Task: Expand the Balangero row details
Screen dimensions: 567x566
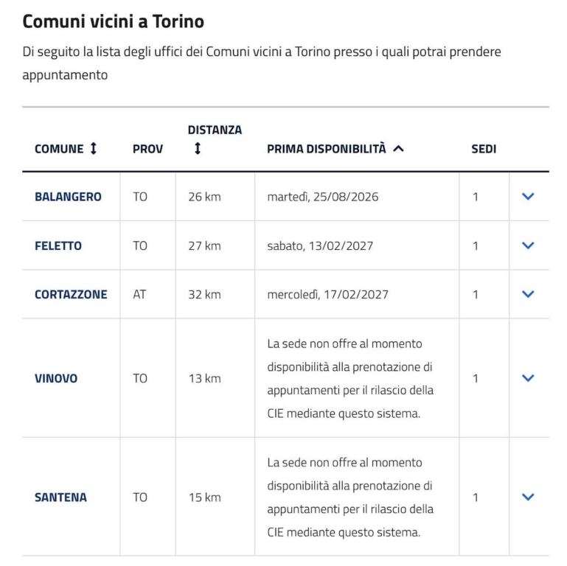Action: click(527, 197)
